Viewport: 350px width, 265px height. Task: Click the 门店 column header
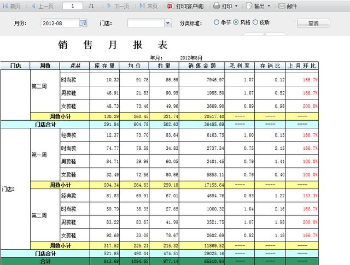click(15, 66)
